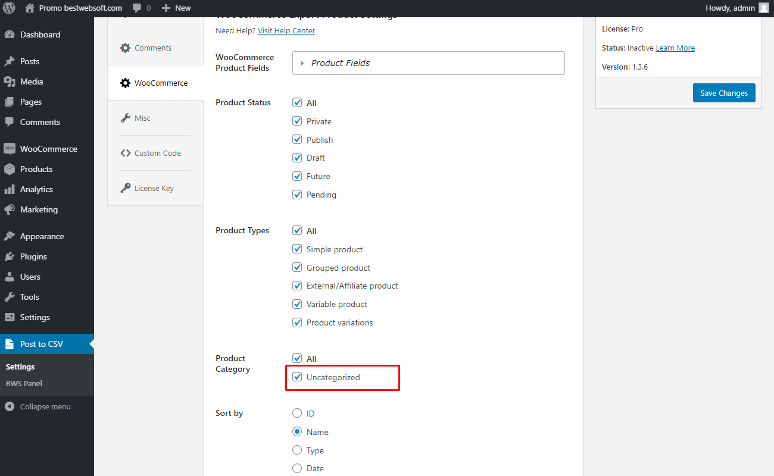Image resolution: width=774 pixels, height=476 pixels.
Task: Switch to the Custom Code tab
Action: pyautogui.click(x=155, y=153)
